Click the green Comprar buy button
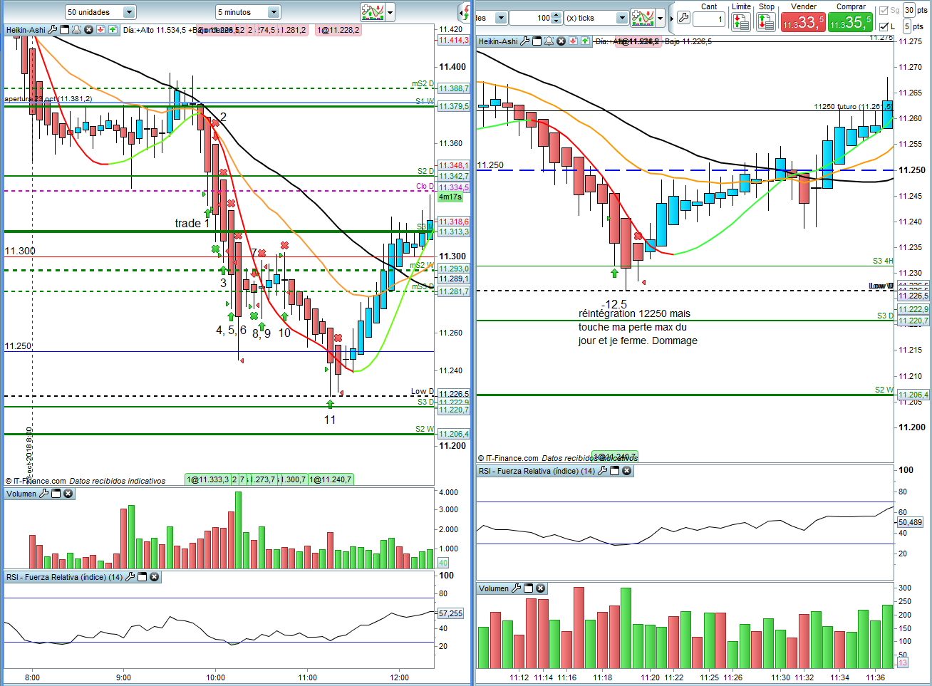The width and height of the screenshot is (932, 686). pos(850,22)
